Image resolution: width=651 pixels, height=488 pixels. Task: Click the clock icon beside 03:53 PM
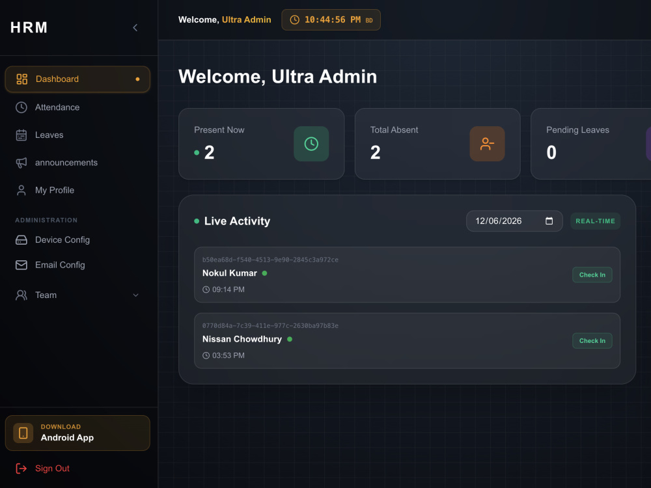click(x=206, y=356)
